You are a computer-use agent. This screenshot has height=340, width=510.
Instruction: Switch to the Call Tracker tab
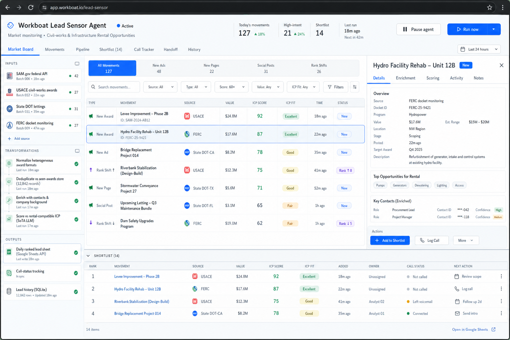click(x=144, y=49)
